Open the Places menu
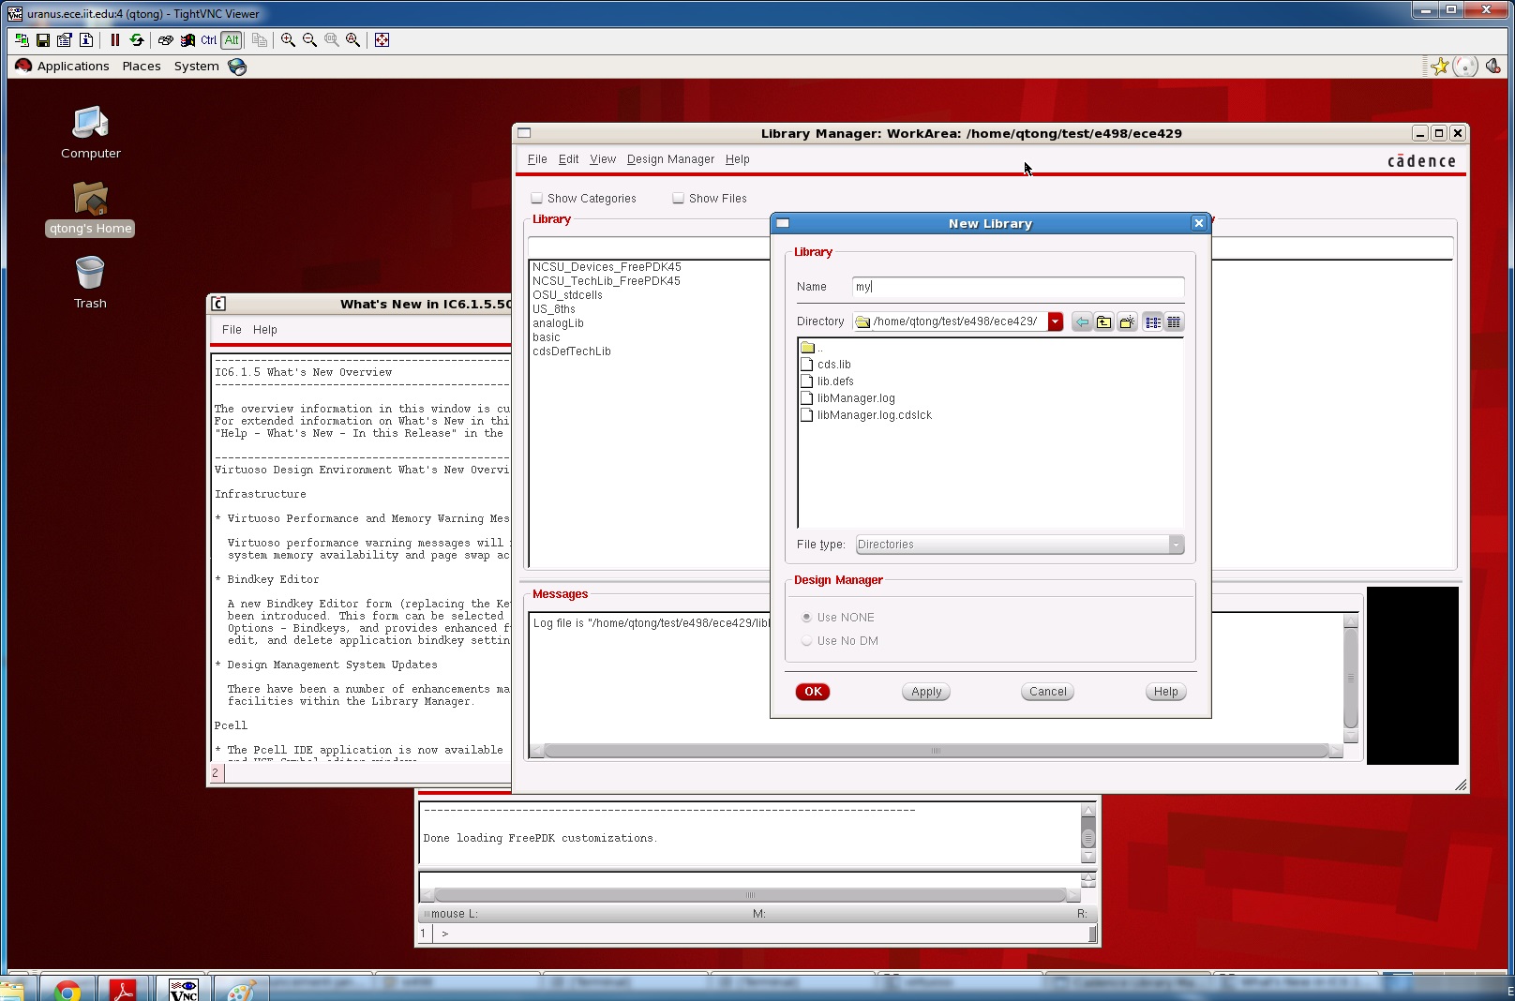 [x=142, y=67]
